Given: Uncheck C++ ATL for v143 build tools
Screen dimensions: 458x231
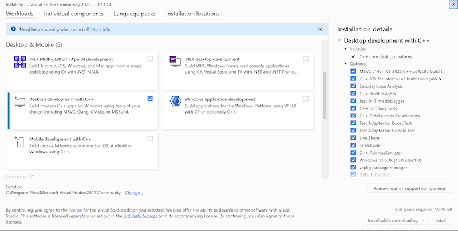Looking at the screenshot, I should pos(353,79).
